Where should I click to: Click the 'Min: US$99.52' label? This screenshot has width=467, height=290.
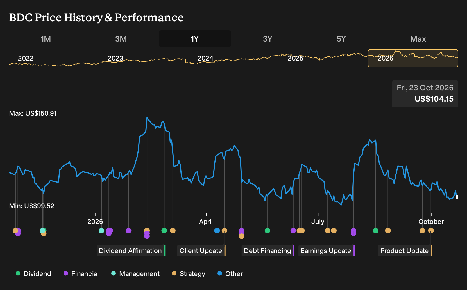pos(32,206)
